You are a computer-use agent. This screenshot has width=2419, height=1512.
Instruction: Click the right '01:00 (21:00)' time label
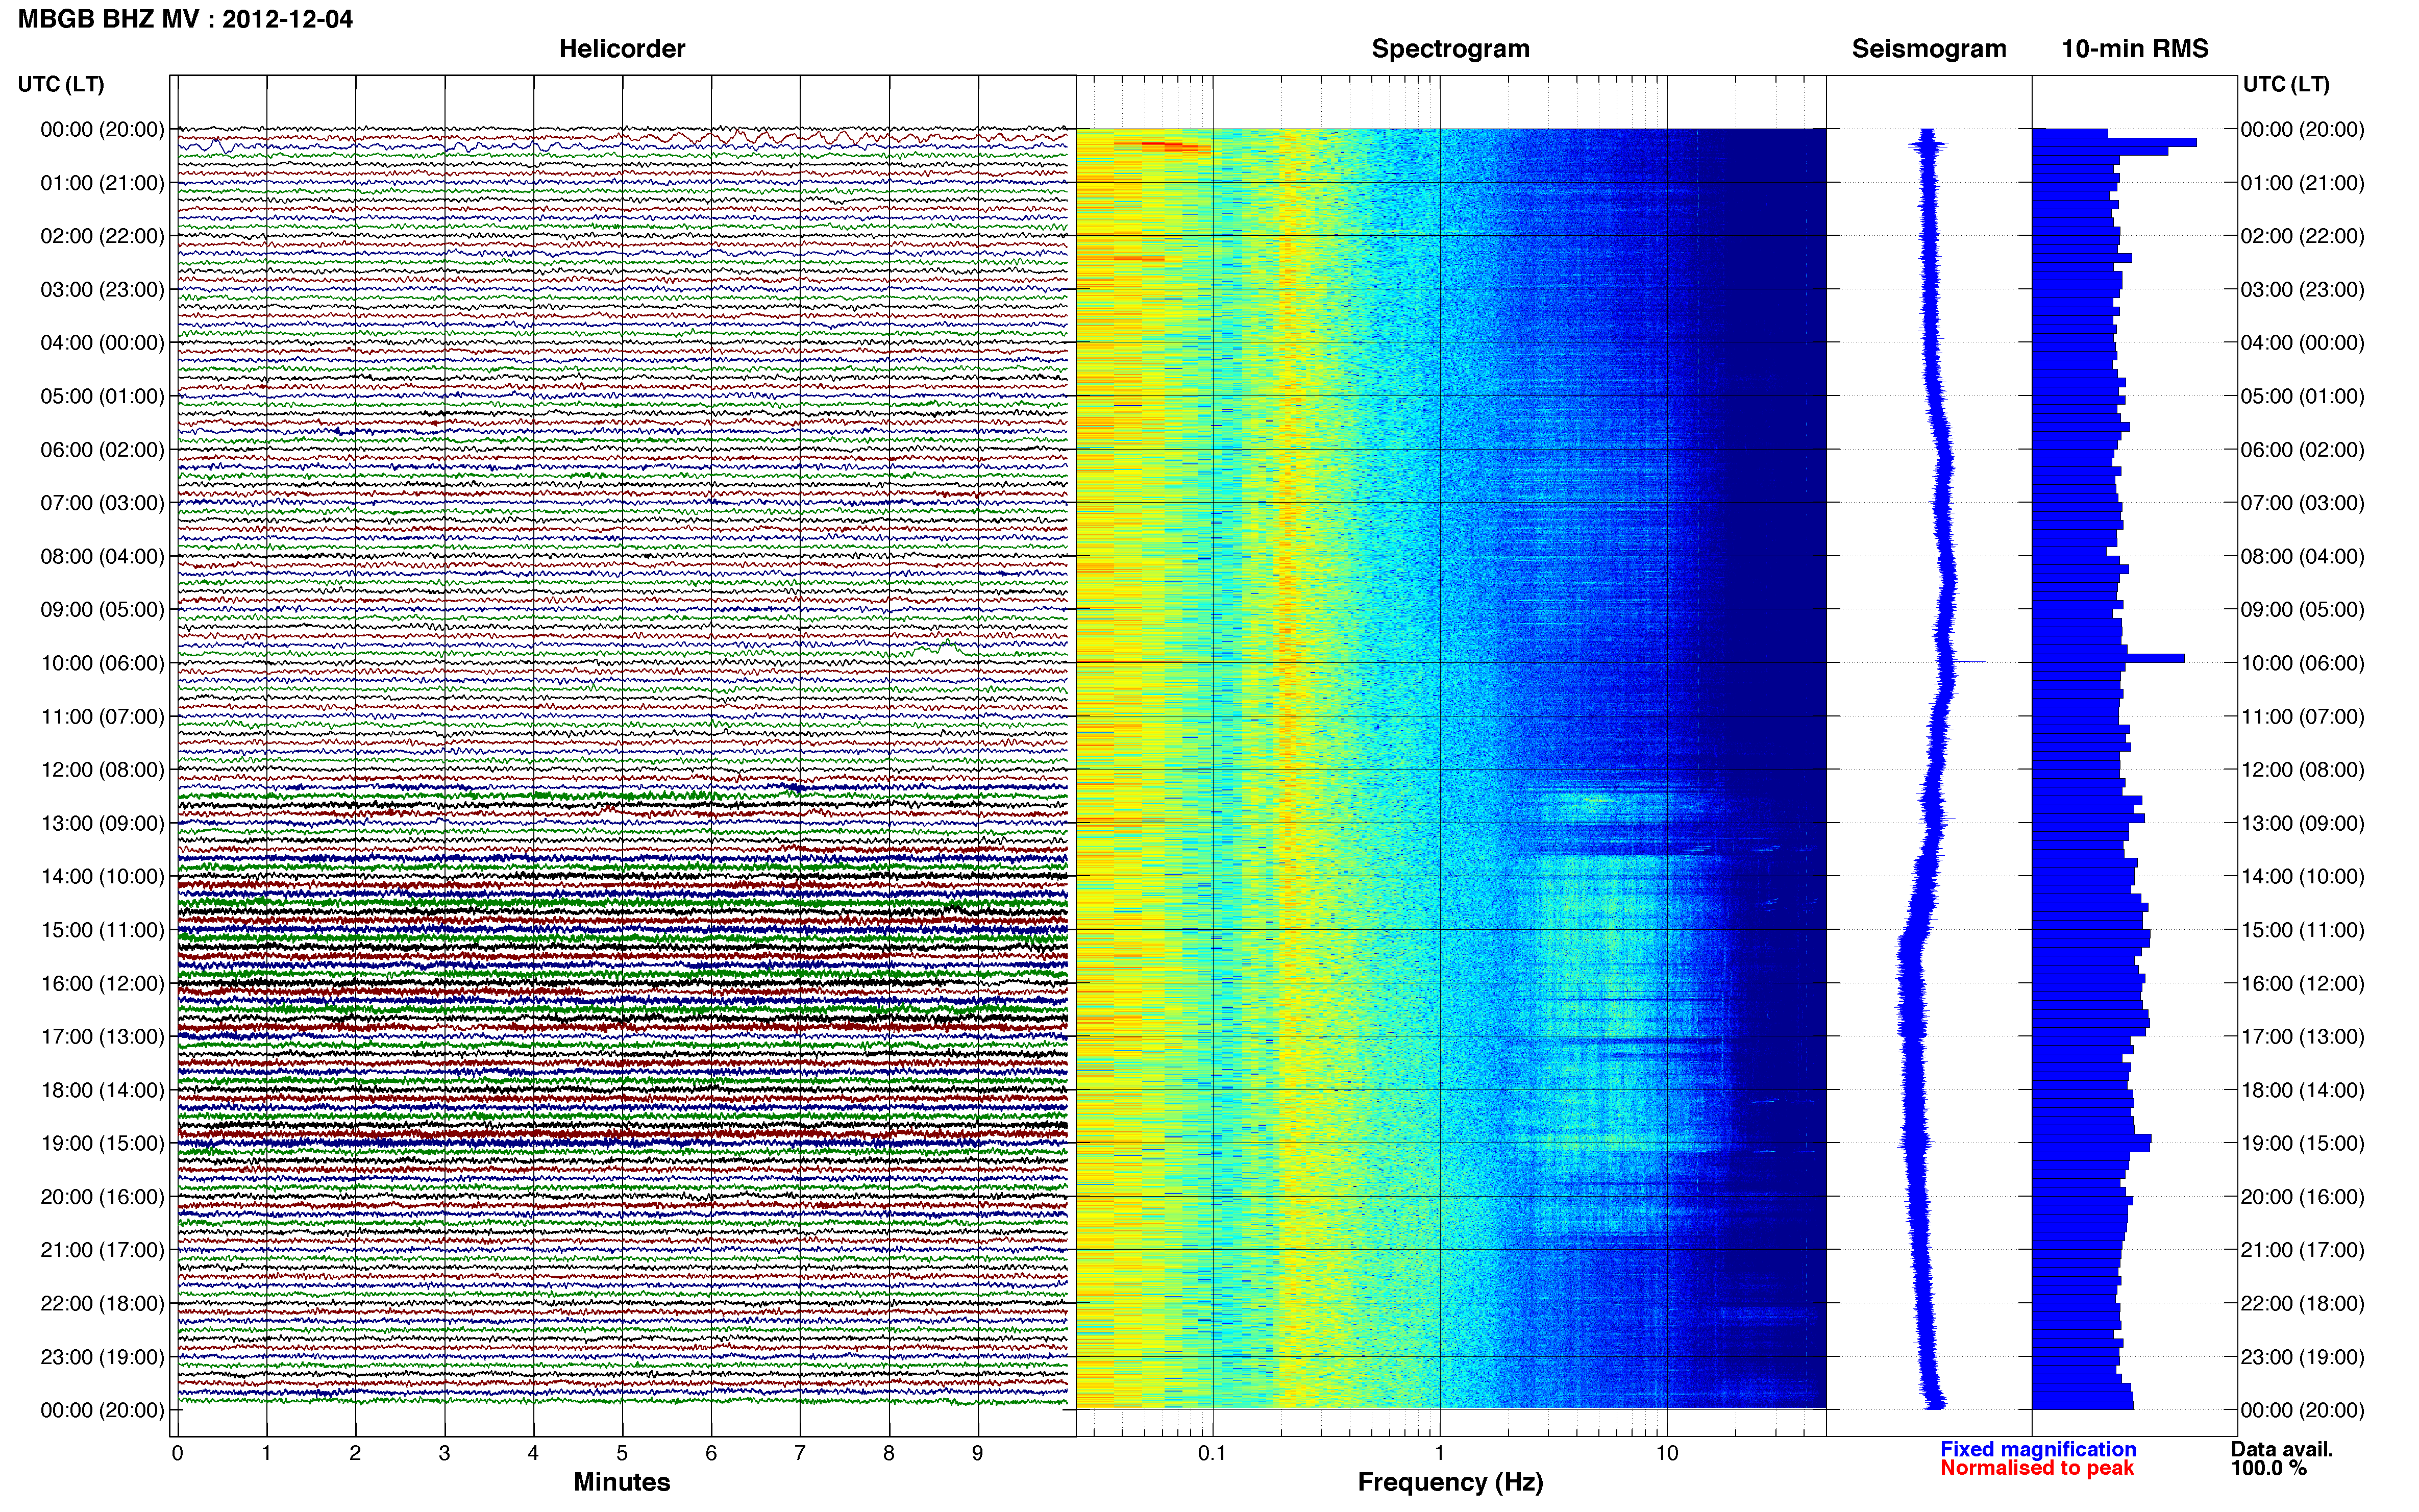pos(2302,183)
